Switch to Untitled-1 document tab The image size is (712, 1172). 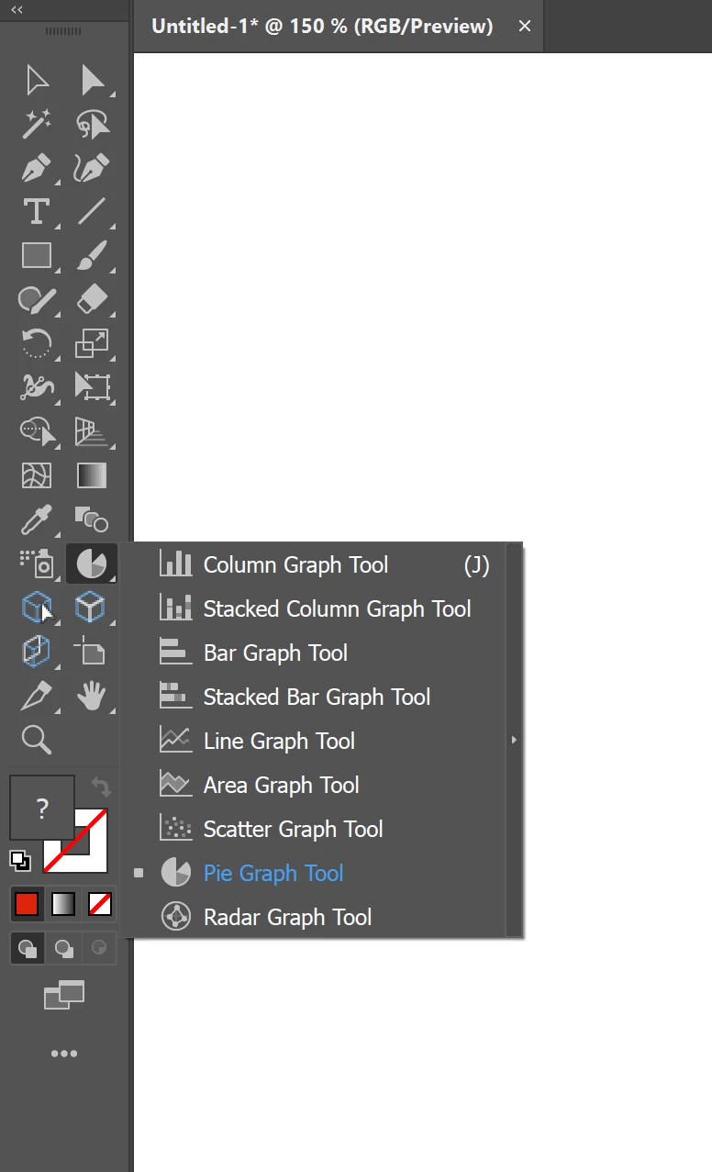pyautogui.click(x=322, y=26)
